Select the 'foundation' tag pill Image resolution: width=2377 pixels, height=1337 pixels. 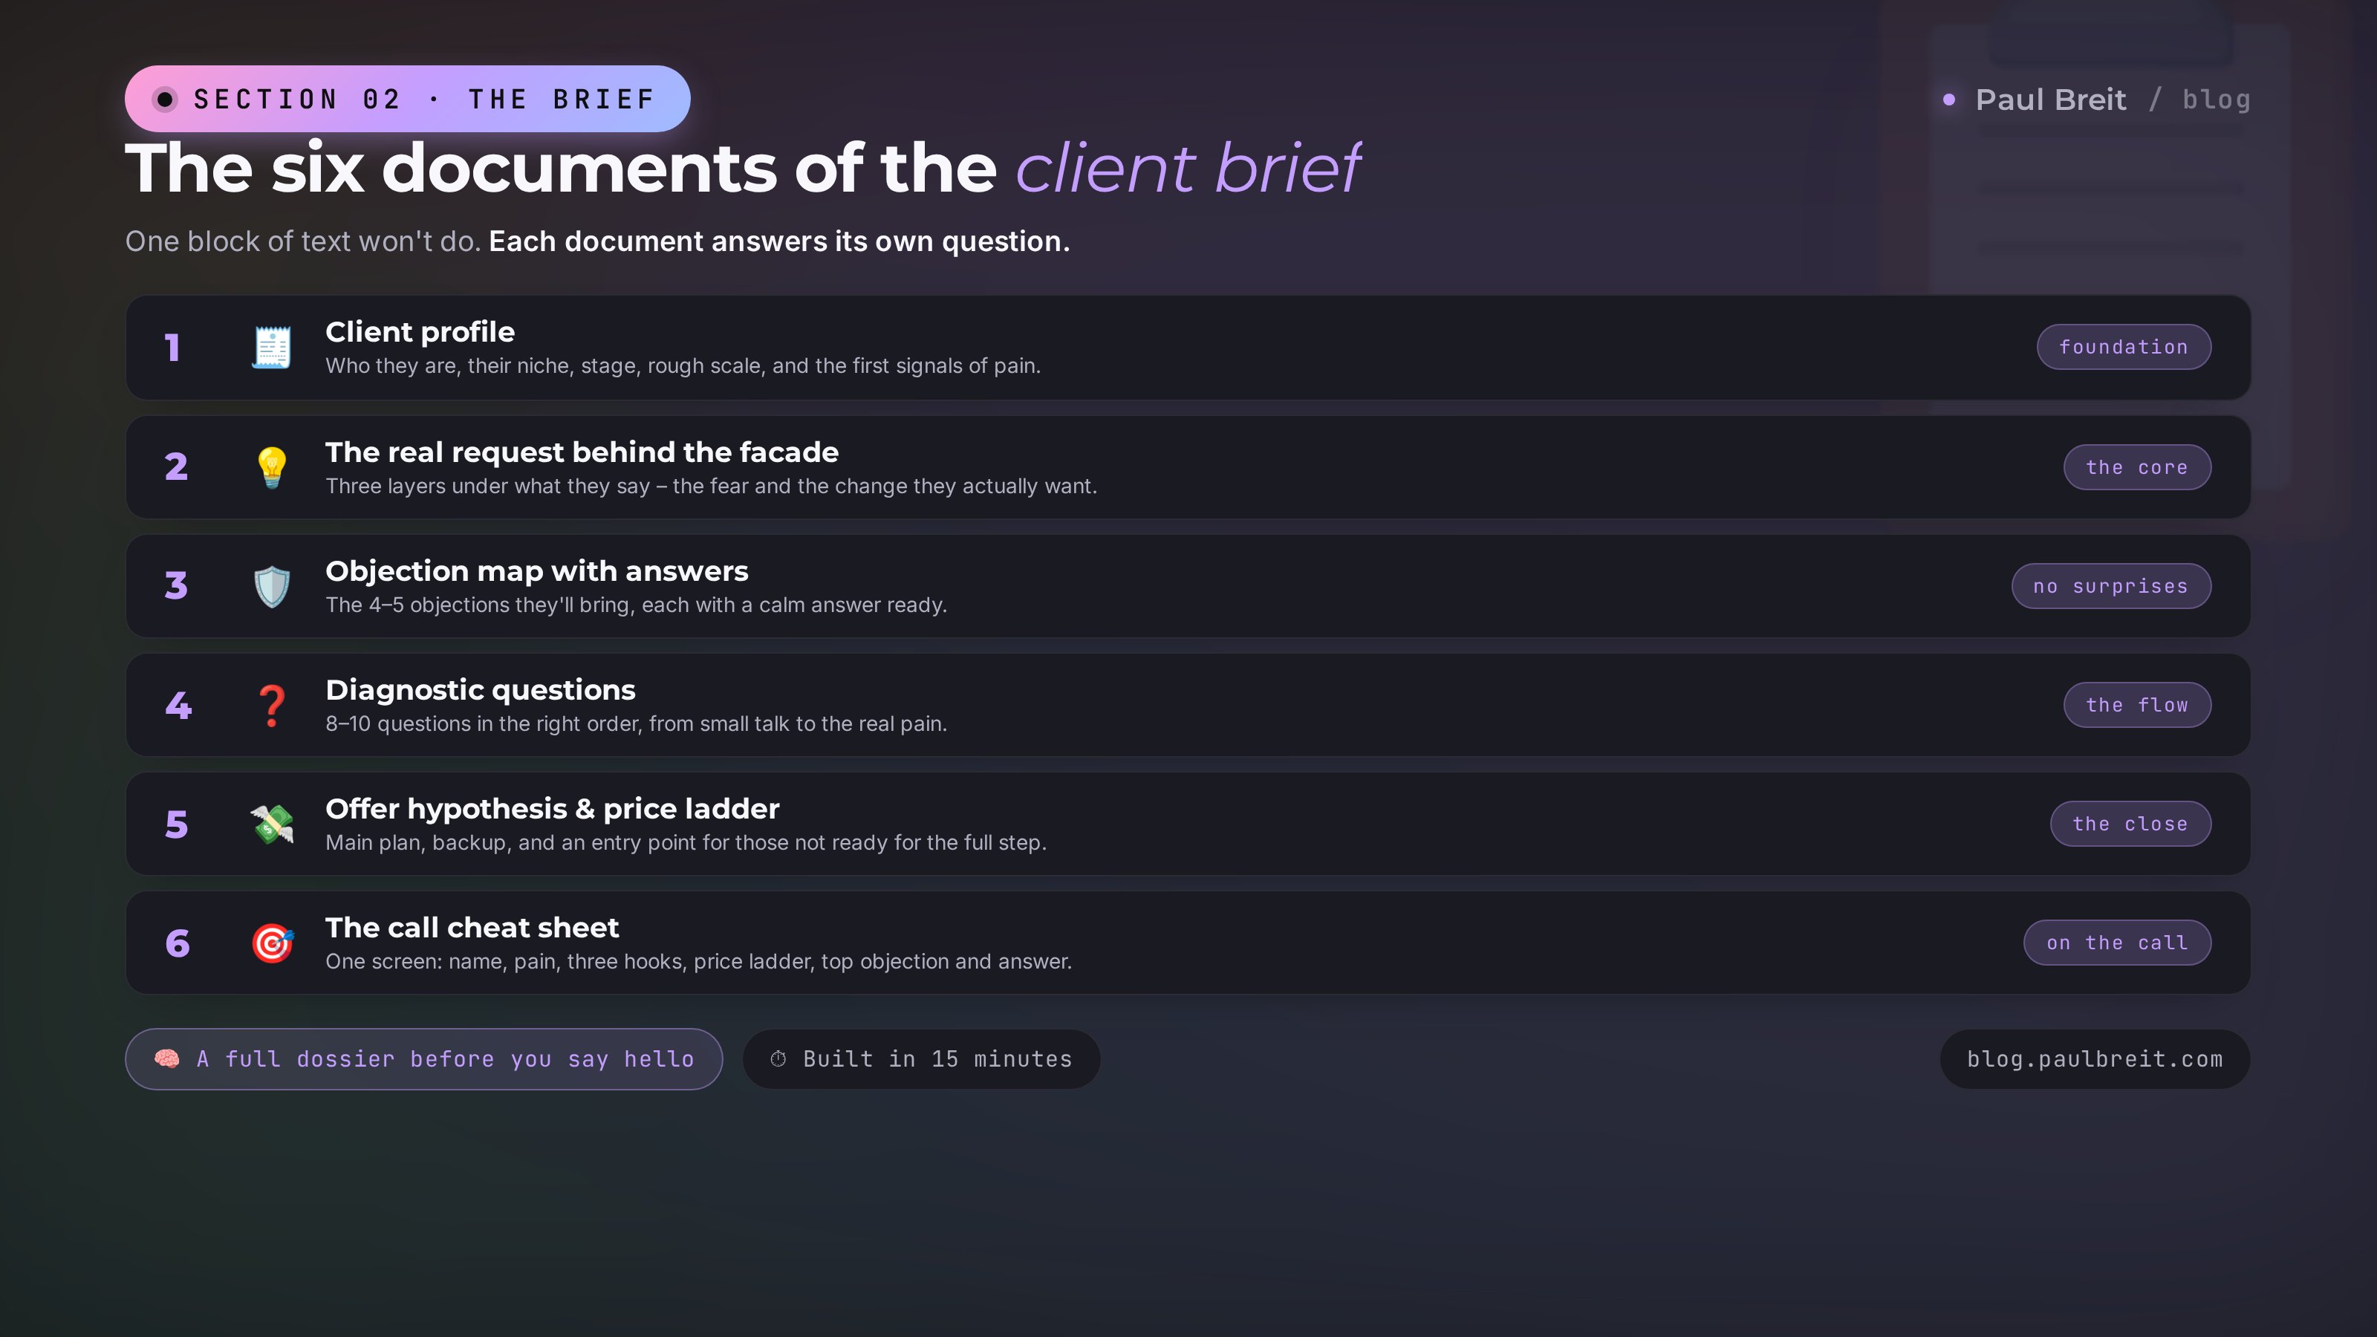pyautogui.click(x=2123, y=347)
